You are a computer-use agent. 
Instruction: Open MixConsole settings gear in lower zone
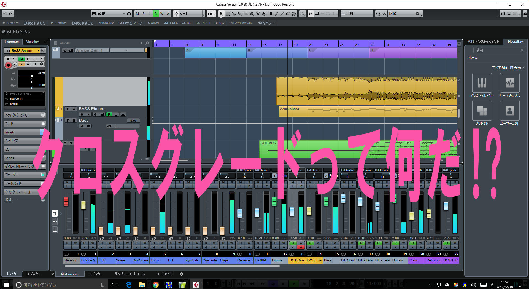click(x=181, y=274)
